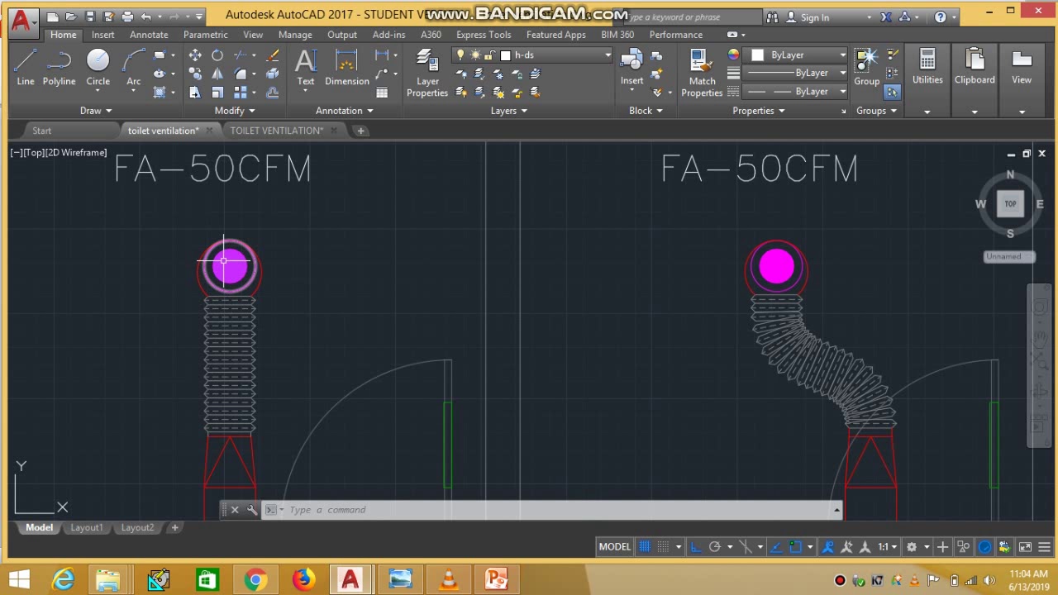Open Google Chrome from the taskbar
Screen dimensions: 1058x595
255,579
